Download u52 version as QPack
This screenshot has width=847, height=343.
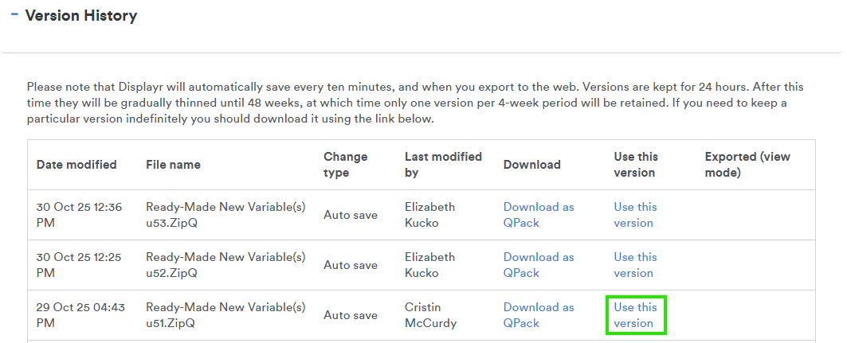pyautogui.click(x=538, y=265)
